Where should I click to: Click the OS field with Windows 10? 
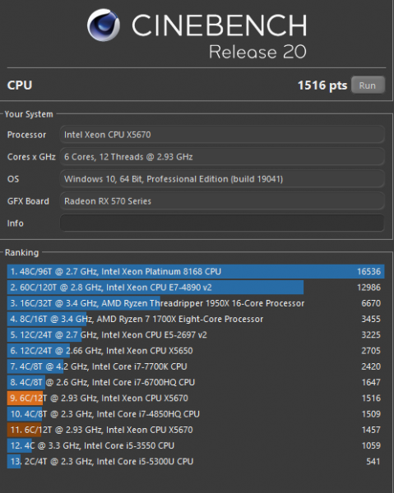(x=222, y=179)
